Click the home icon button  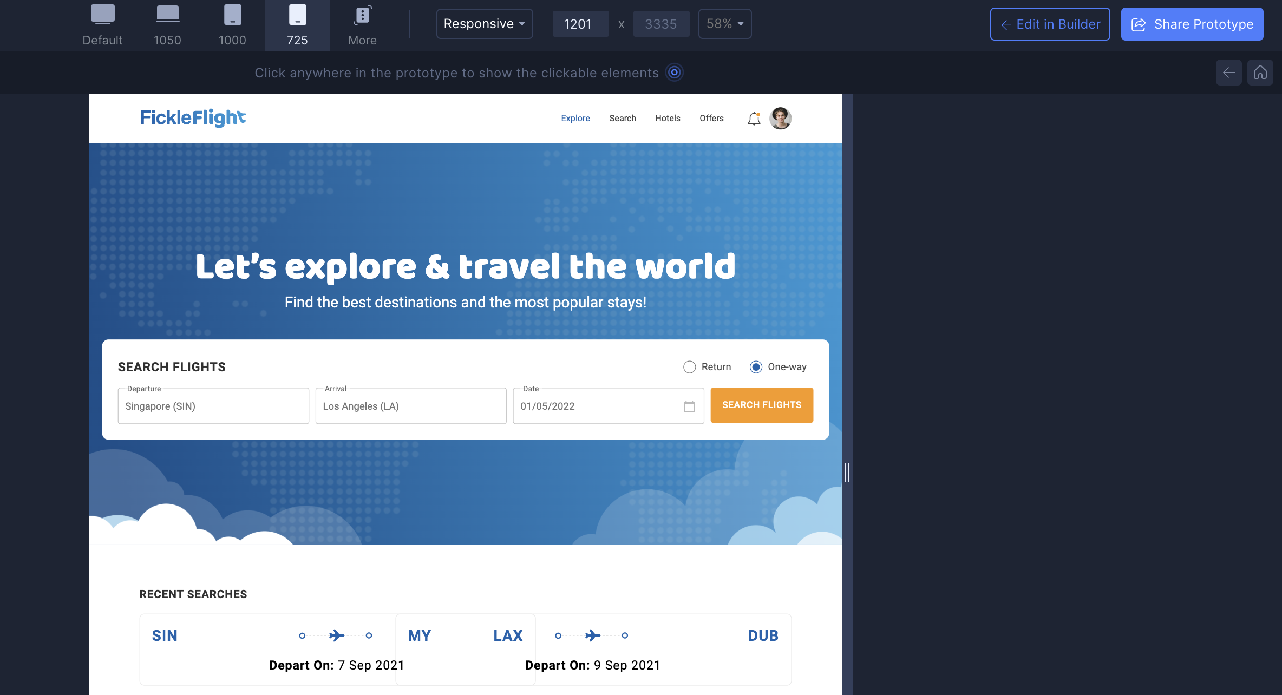1260,73
